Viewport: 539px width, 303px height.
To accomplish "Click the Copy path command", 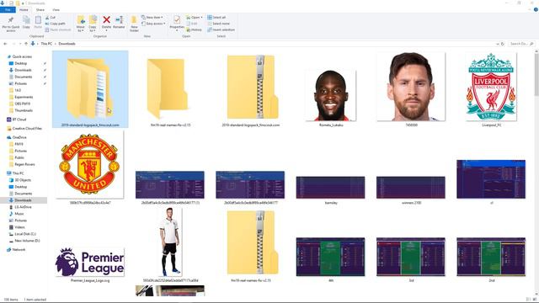I will pos(55,24).
